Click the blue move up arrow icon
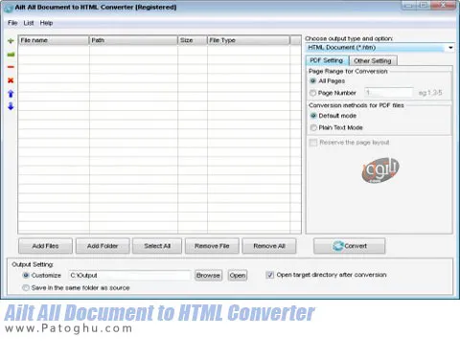 click(x=11, y=94)
